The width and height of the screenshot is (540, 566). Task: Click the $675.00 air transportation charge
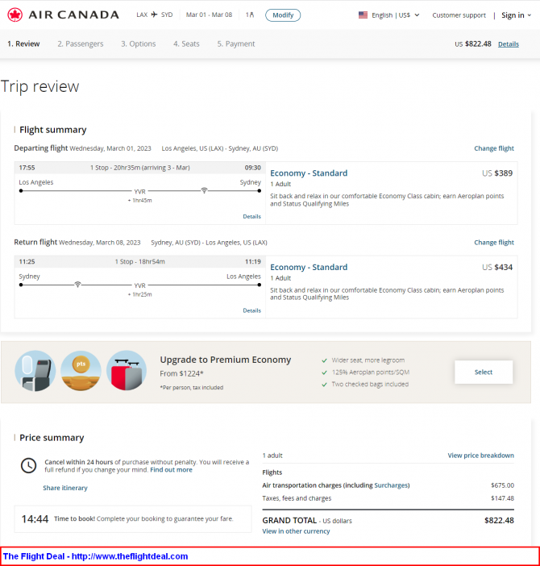(x=502, y=485)
